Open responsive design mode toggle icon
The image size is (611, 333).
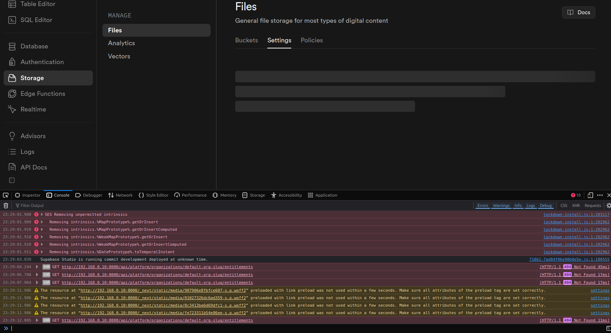point(590,195)
